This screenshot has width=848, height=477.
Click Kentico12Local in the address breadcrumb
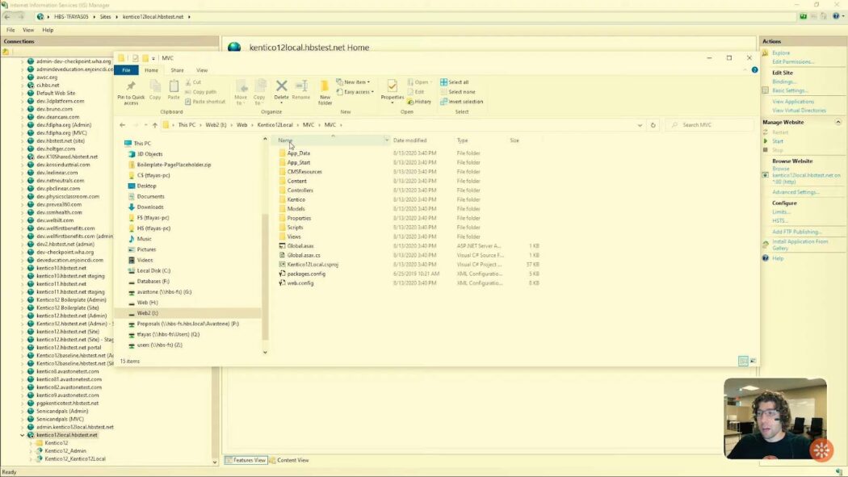click(x=275, y=125)
